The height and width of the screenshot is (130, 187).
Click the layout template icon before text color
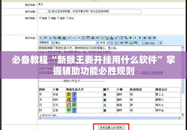[x=121, y=38]
